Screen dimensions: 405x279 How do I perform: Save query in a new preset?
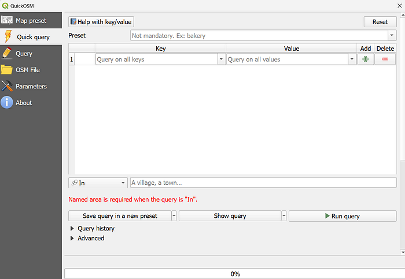[x=120, y=216]
